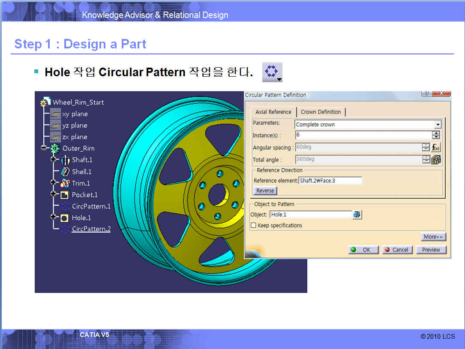This screenshot has height=349, width=465.
Task: Select CircPattern.2 in the specification tree
Action: point(91,229)
